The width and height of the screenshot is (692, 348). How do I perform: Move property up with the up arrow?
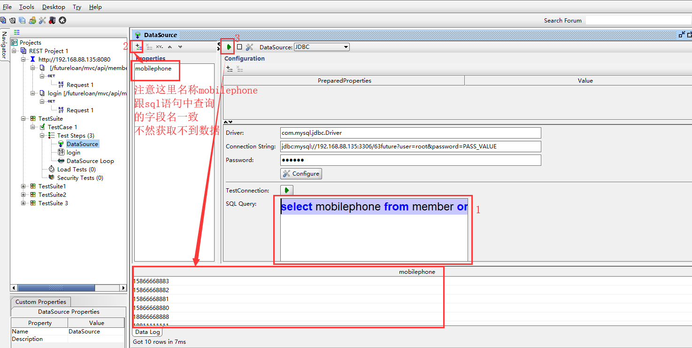pos(170,47)
